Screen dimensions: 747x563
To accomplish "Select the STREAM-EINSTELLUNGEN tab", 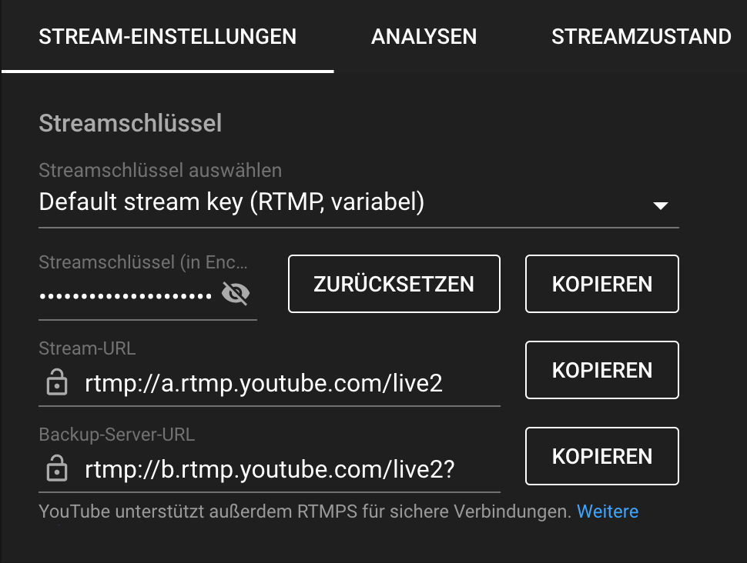I will pyautogui.click(x=168, y=36).
